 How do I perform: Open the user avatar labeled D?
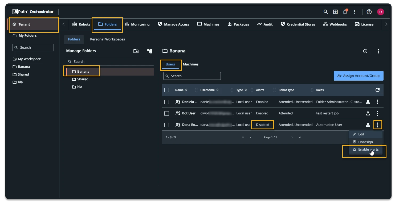(381, 12)
